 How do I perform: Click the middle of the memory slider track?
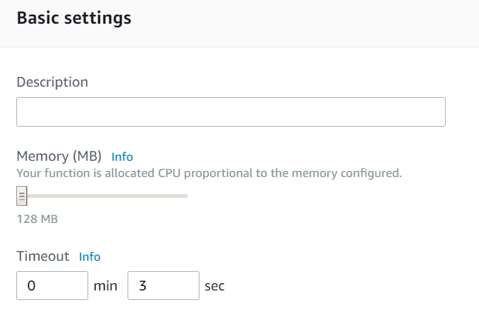point(108,196)
